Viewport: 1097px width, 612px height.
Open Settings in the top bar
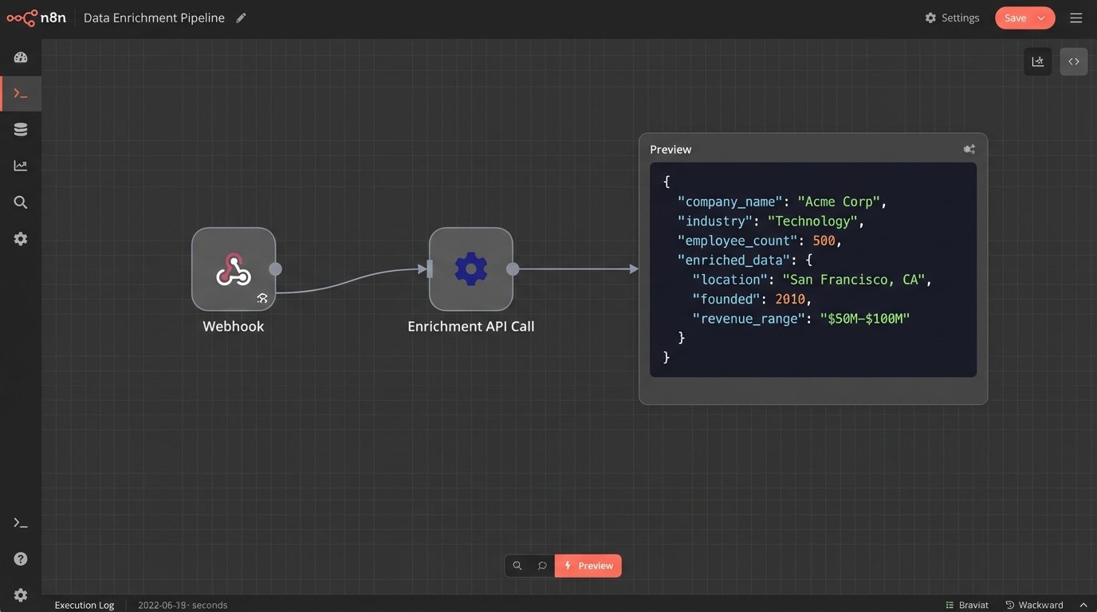click(952, 18)
